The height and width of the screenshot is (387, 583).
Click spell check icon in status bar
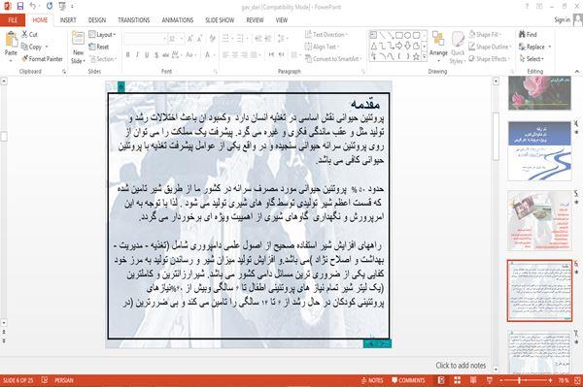[x=45, y=380]
